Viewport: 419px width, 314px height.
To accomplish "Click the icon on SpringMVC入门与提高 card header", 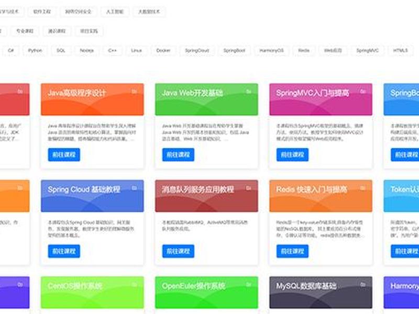I will point(362,91).
